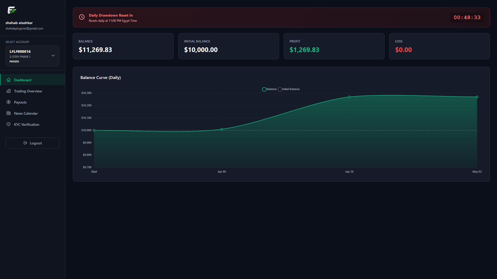Open the Payouts page
This screenshot has width=497, height=279.
tap(33, 102)
